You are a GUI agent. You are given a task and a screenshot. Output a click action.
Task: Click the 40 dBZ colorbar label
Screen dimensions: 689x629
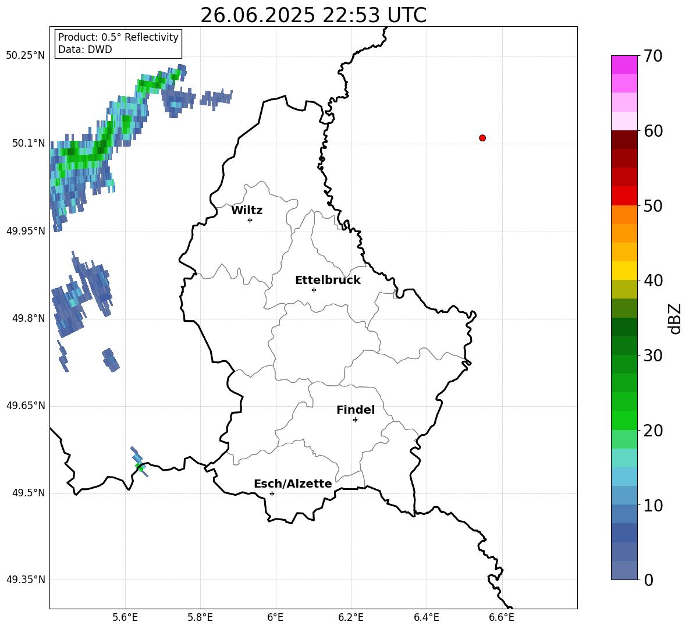653,280
